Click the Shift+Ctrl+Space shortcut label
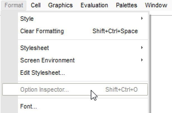 pyautogui.click(x=115, y=31)
